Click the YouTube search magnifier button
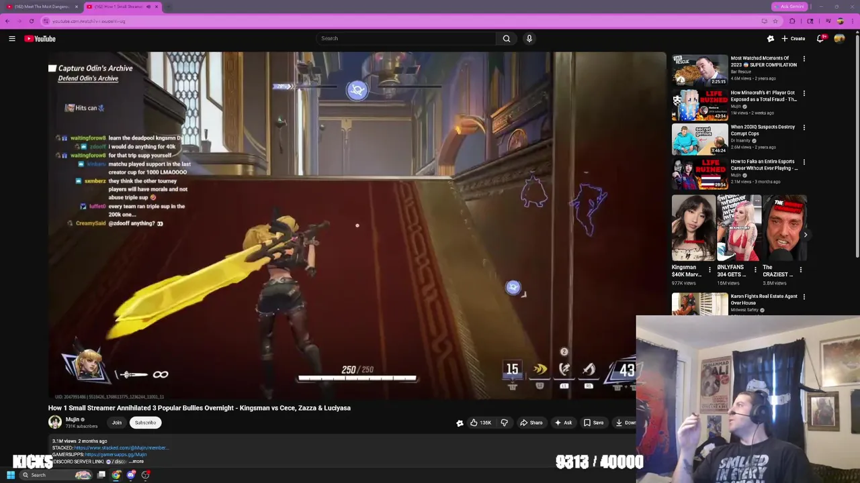The width and height of the screenshot is (860, 483). (507, 38)
